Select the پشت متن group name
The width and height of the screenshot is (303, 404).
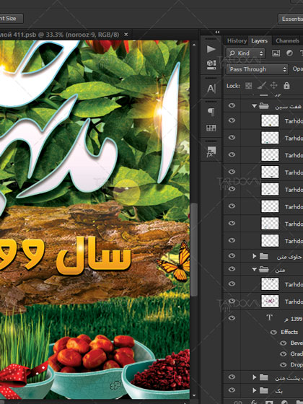(289, 378)
